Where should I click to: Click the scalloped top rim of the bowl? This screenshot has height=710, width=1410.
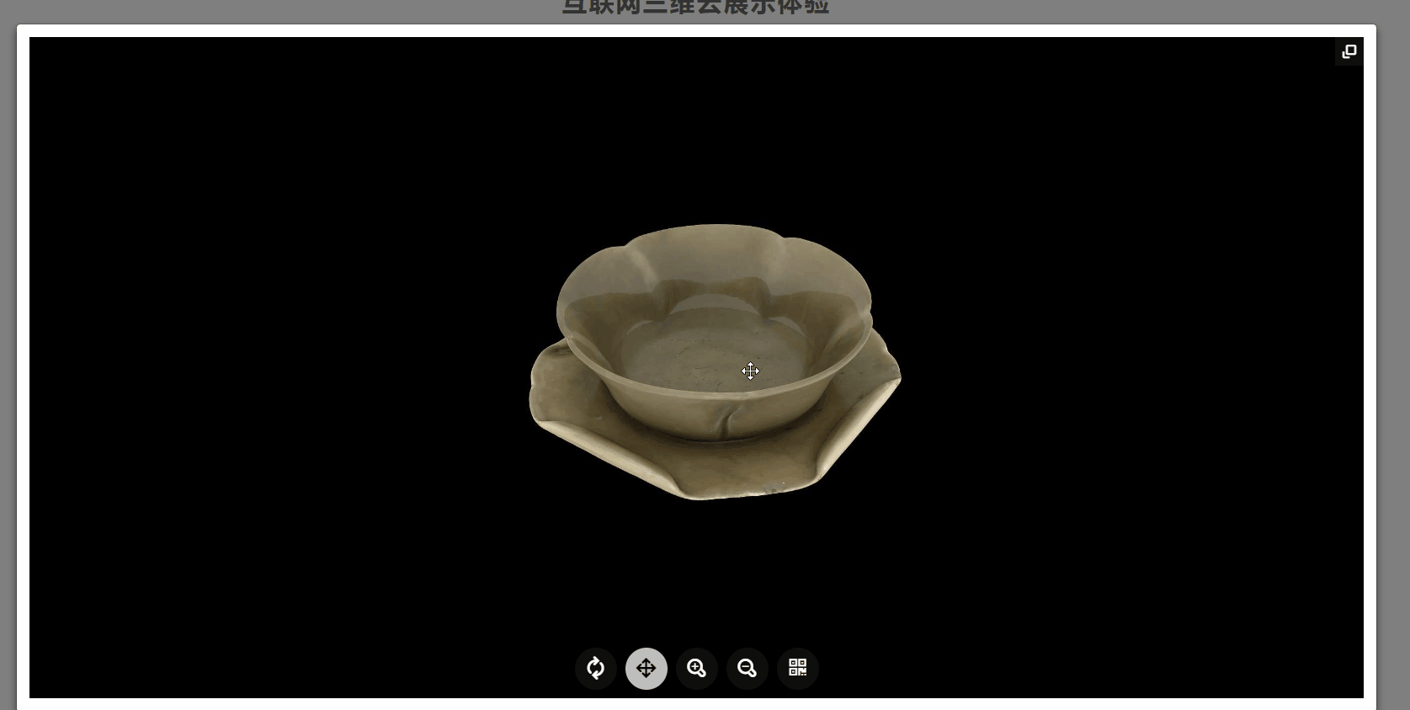coord(714,227)
